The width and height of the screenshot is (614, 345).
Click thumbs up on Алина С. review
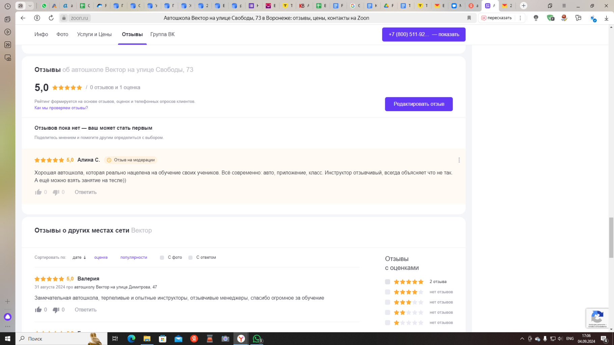coord(38,192)
